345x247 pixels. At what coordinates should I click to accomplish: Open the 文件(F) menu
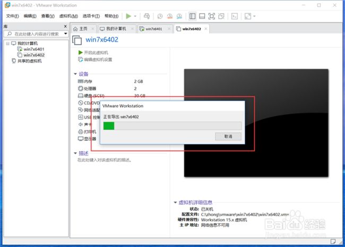13,16
